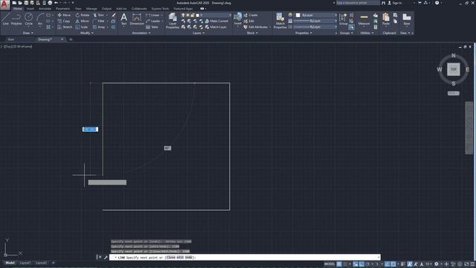Click the Undo arrow in quick access toolbar
This screenshot has height=268, width=476.
(x=57, y=3)
